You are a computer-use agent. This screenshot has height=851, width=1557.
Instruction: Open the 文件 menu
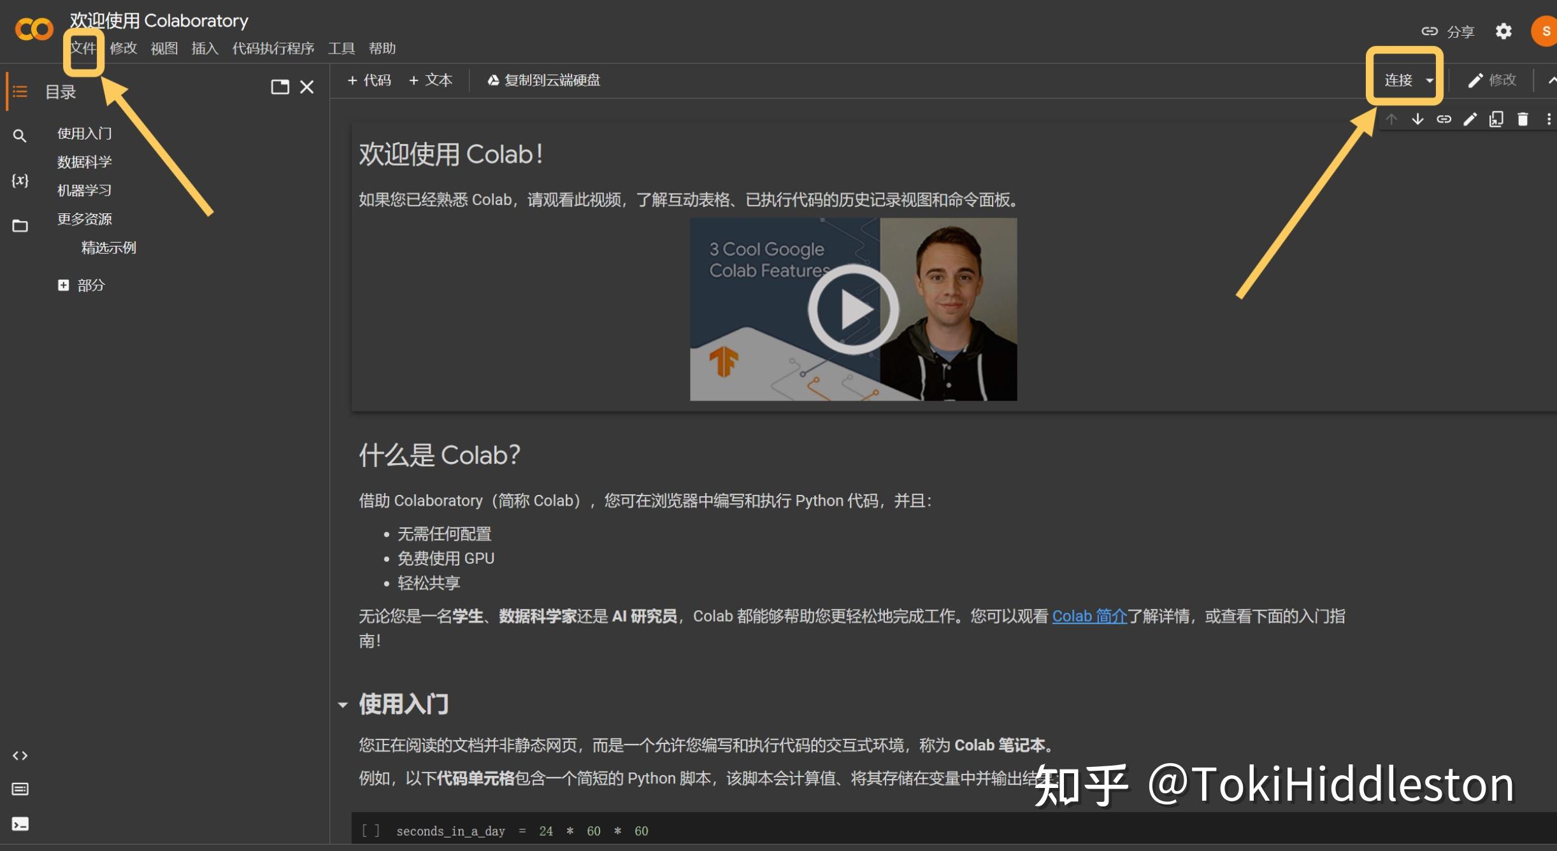[x=83, y=48]
